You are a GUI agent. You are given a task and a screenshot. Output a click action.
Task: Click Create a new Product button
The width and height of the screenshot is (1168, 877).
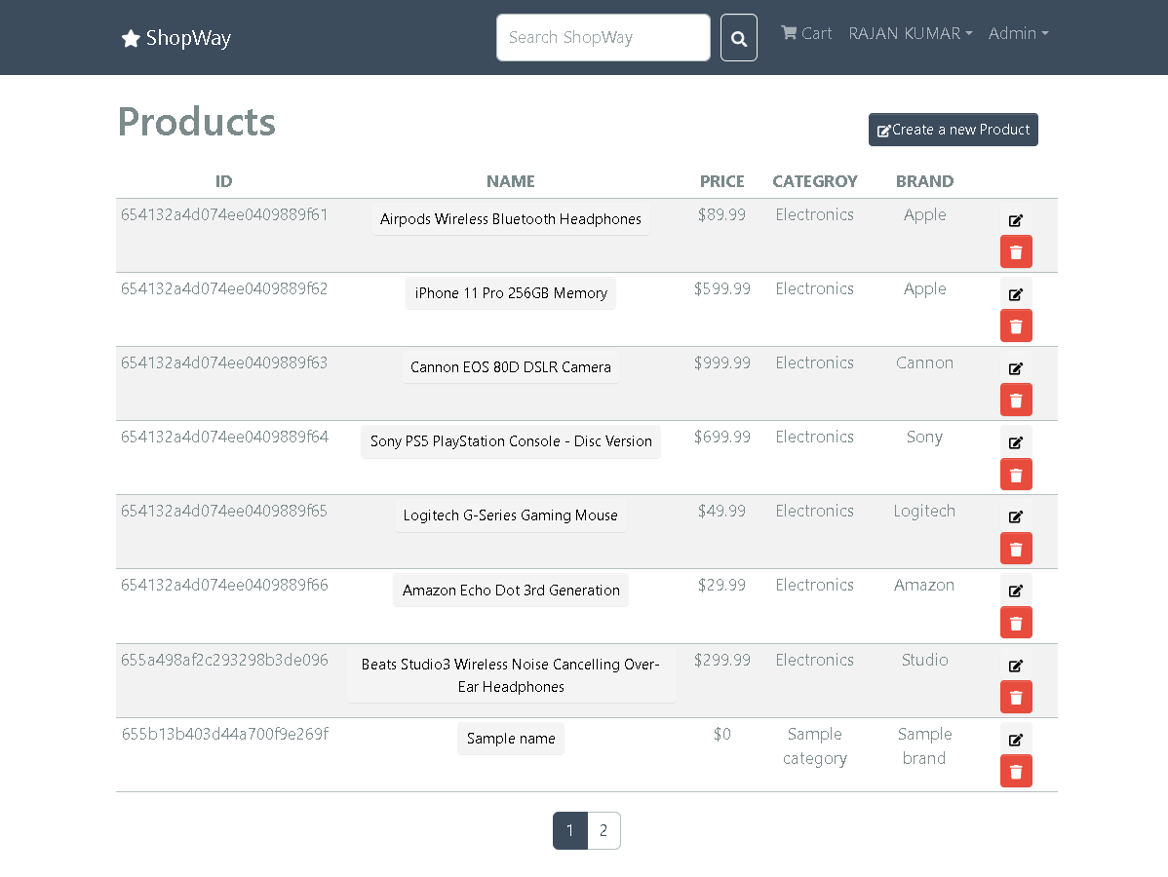pyautogui.click(x=953, y=130)
